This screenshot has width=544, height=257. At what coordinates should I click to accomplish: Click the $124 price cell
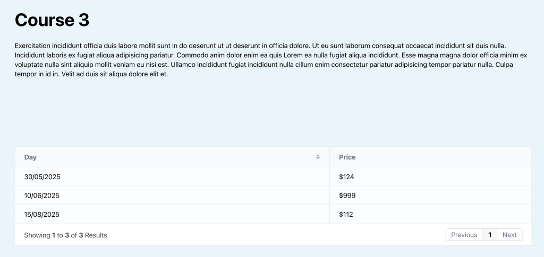346,176
